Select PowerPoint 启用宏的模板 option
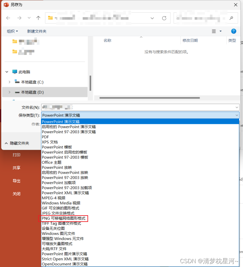Image resolution: width=243 pixels, height=267 pixels. click(140, 152)
